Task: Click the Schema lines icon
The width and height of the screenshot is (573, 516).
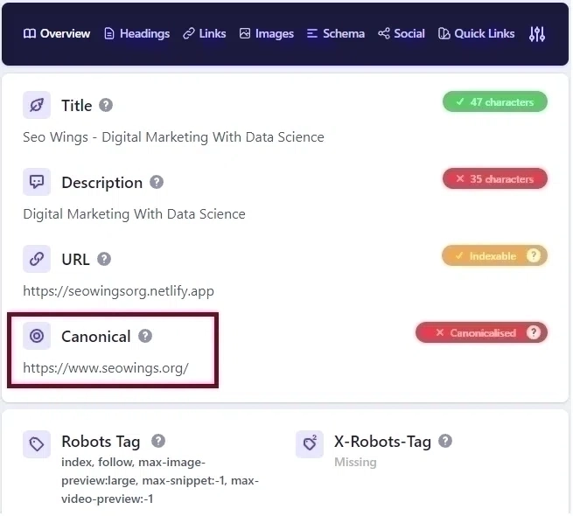Action: [312, 33]
